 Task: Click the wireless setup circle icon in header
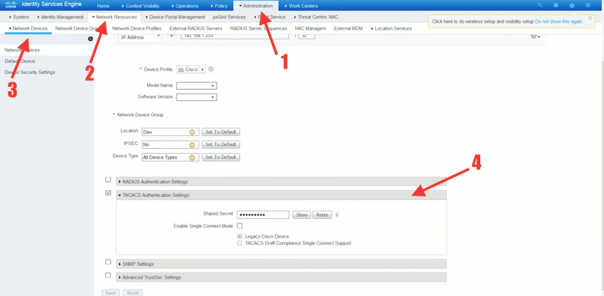click(x=572, y=5)
